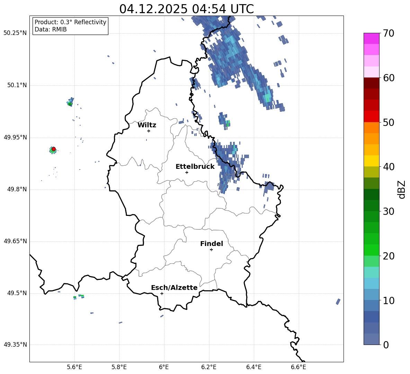Click the dark red colorbar segment below 60
Viewport: 410px width, 374px height.
point(371,83)
